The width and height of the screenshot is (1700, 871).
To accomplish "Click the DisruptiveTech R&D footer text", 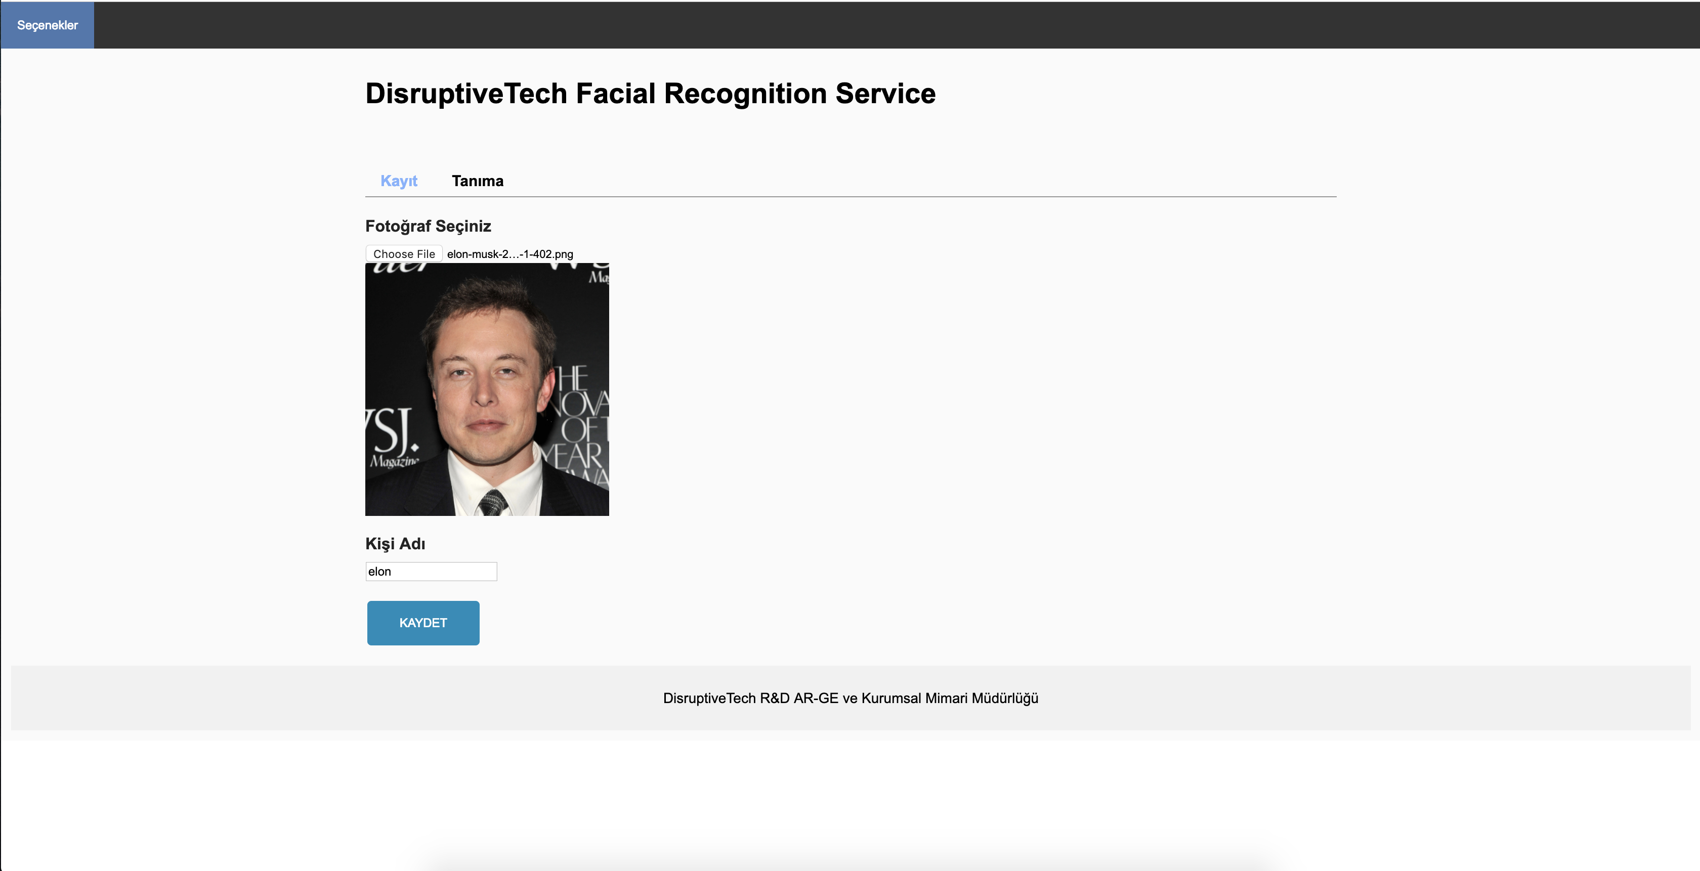I will [x=850, y=698].
